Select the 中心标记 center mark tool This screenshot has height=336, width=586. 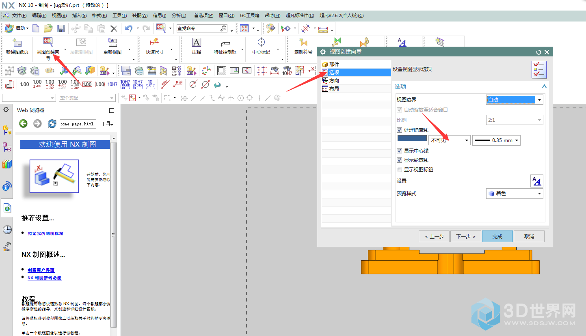click(261, 47)
